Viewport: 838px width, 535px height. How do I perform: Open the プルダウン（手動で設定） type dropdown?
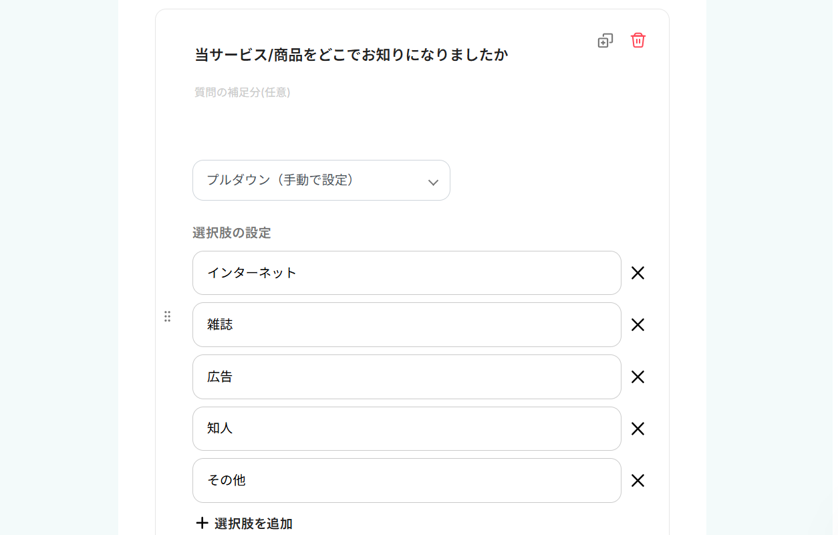tap(321, 181)
